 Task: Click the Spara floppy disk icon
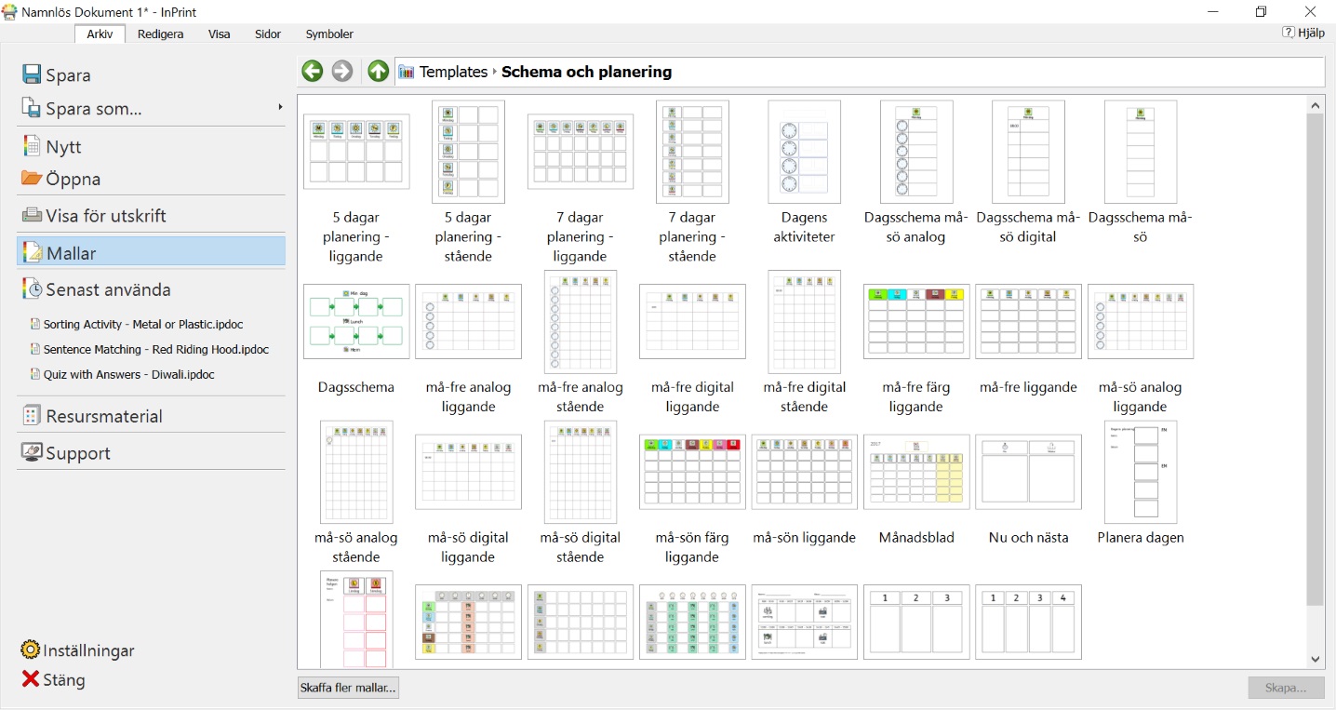pyautogui.click(x=32, y=75)
